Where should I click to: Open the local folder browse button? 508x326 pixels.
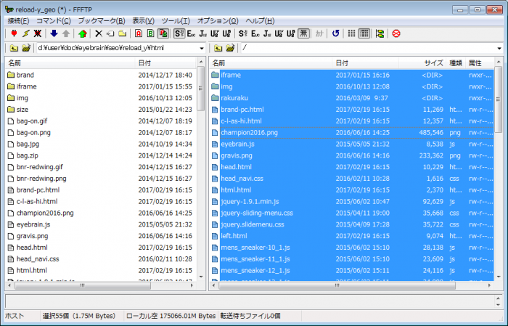pos(26,48)
